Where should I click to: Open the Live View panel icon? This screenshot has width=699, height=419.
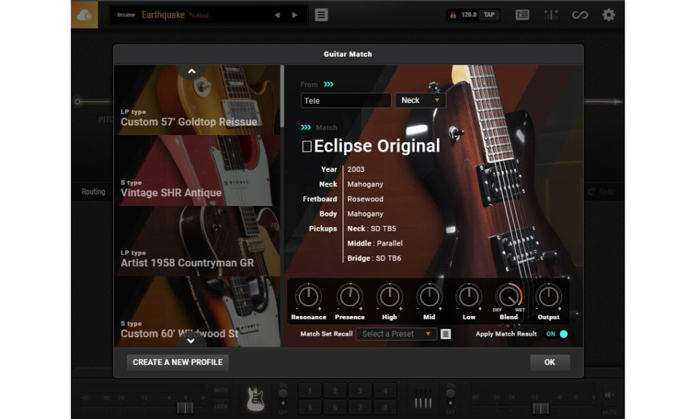pyautogui.click(x=522, y=15)
